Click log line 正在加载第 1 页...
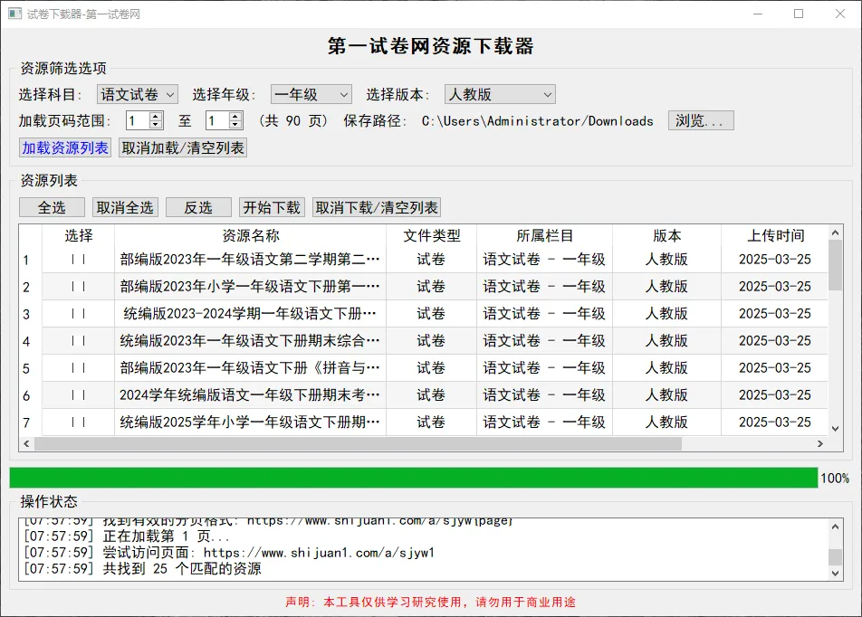 click(127, 536)
